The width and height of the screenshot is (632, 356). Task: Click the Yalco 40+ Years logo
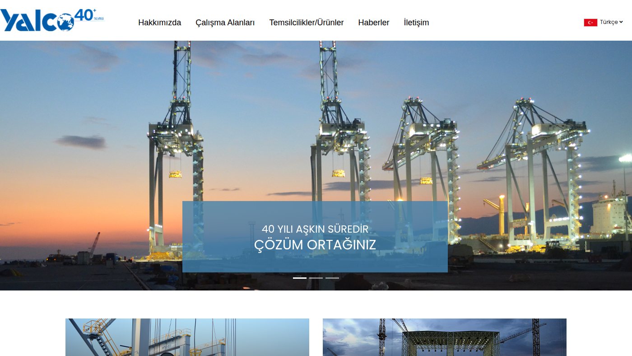[x=52, y=20]
